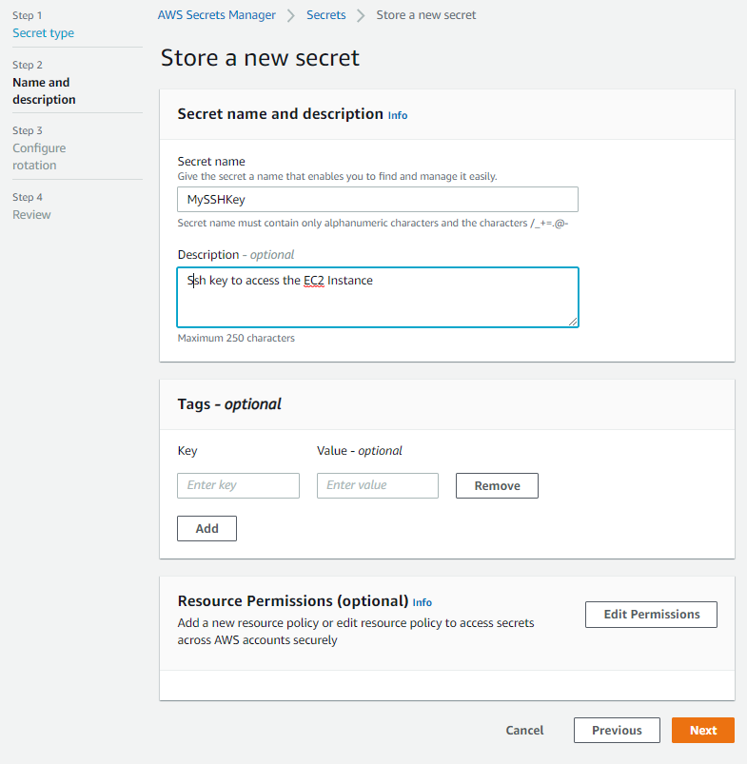Click the Info link next to Resource Permissions

422,602
